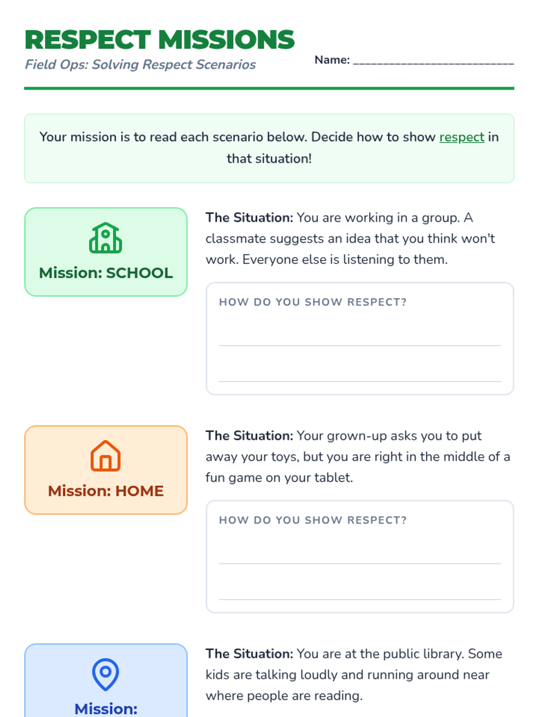Select the Mission: SCHOOL card

pos(106,252)
